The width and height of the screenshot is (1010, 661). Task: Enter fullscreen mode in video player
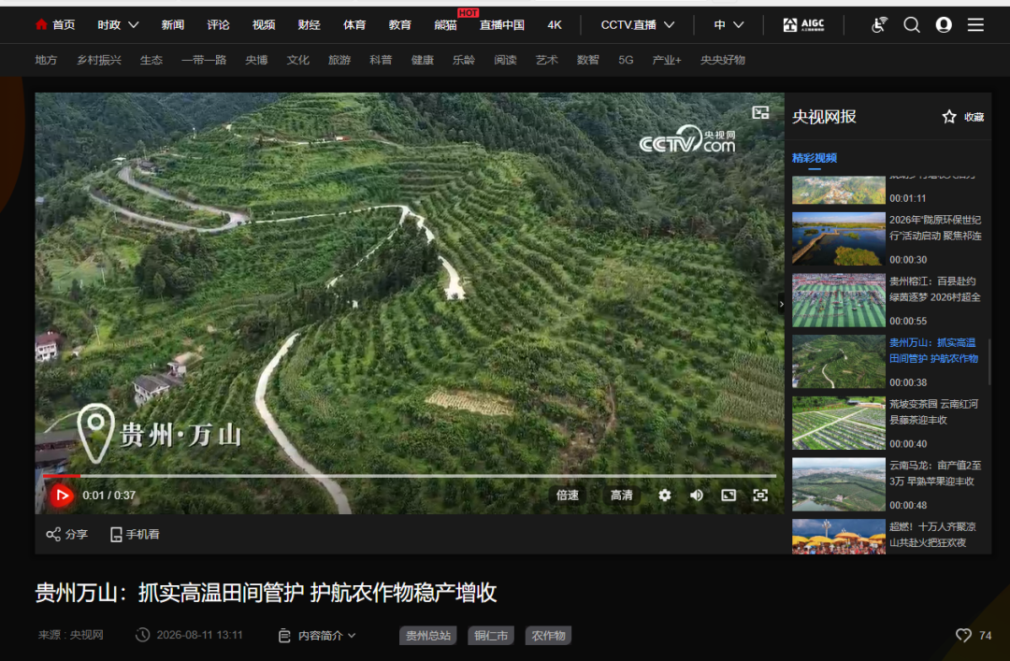click(760, 496)
